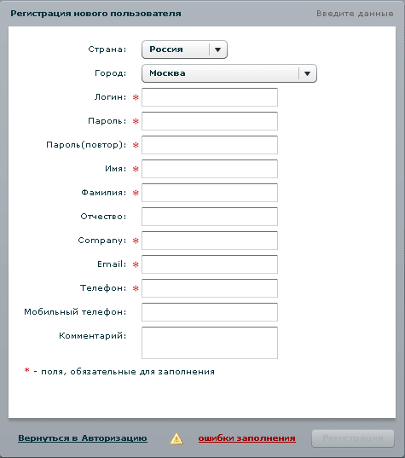Click the Мобильный телефон field
405x458 pixels.
tap(210, 312)
